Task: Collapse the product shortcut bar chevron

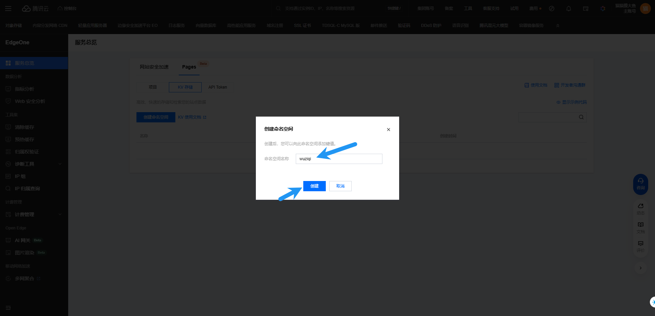Action: coord(557,26)
